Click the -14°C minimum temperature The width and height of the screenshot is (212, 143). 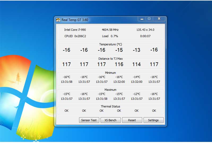click(x=136, y=77)
